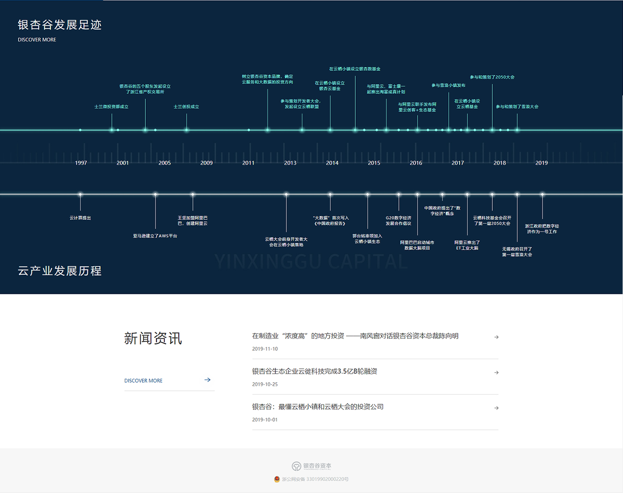This screenshot has width=623, height=493.
Task: Select year 2001 on the timeline axis
Action: pyautogui.click(x=123, y=163)
